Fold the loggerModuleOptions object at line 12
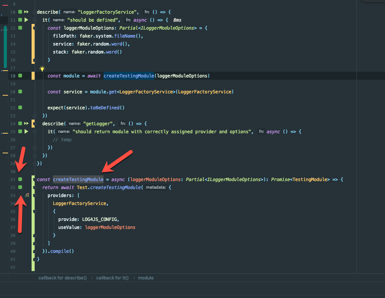Screen dimensions: 385x298 point(35,28)
